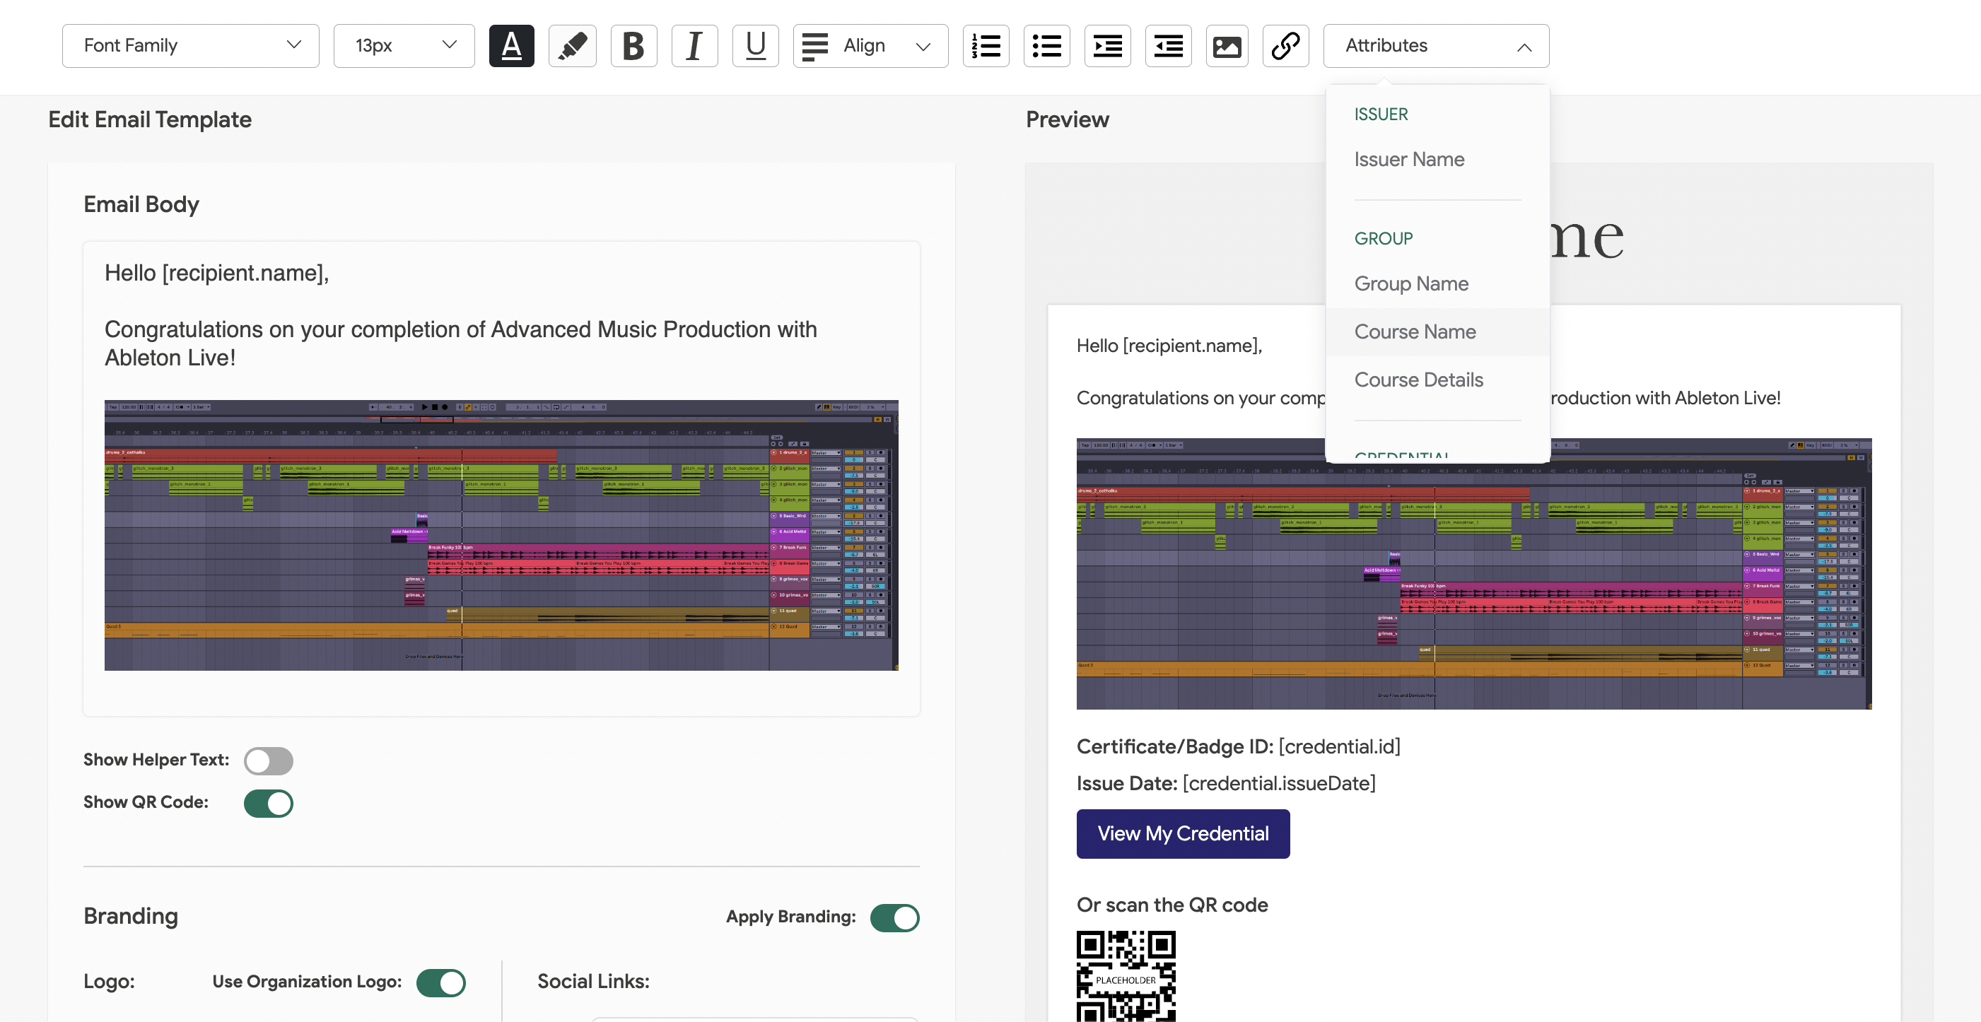This screenshot has height=1022, width=1981.
Task: Increase the text indent
Action: tap(1107, 46)
